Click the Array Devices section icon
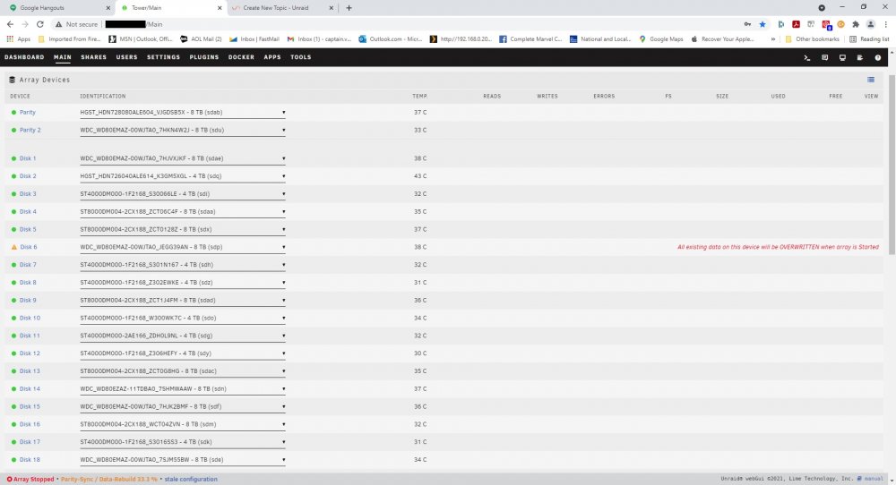This screenshot has width=896, height=485. click(12, 80)
